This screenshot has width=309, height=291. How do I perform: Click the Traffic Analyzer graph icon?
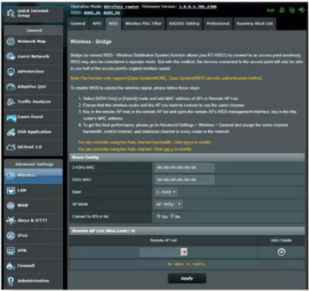tap(11, 102)
